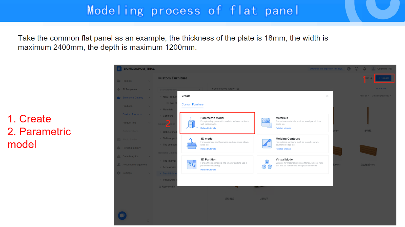
Task: Open the notifications bell icon
Action: pyautogui.click(x=365, y=69)
